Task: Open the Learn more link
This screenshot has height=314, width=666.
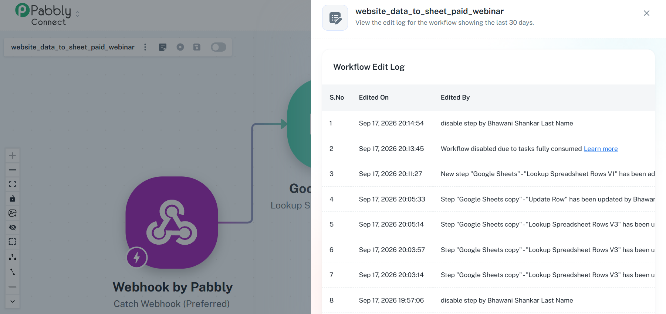Action: 601,149
